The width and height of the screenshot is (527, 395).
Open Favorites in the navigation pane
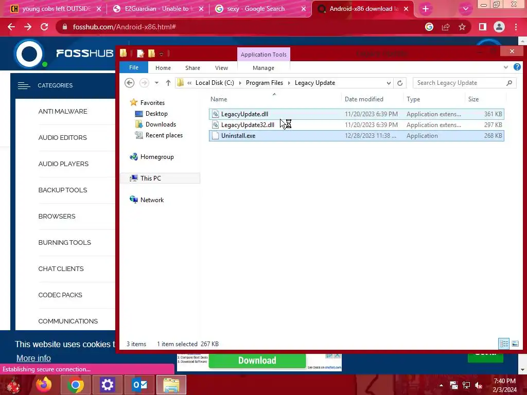[x=152, y=103]
